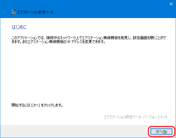Image resolution: width=176 pixels, height=138 pixels.
Task: Click the first line of the description paragraph
Action: [x=89, y=38]
